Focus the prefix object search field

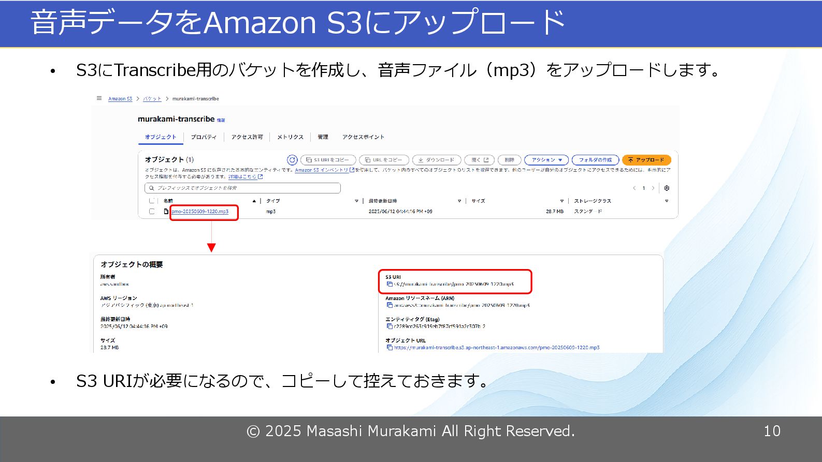[242, 188]
